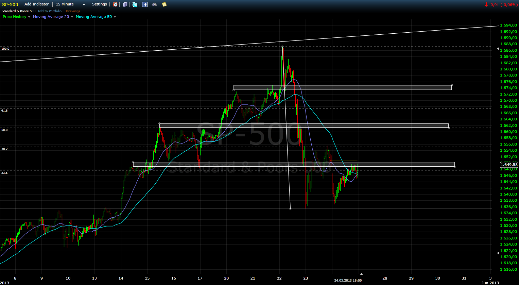Open the Settings menu
519x285 pixels.
point(99,4)
